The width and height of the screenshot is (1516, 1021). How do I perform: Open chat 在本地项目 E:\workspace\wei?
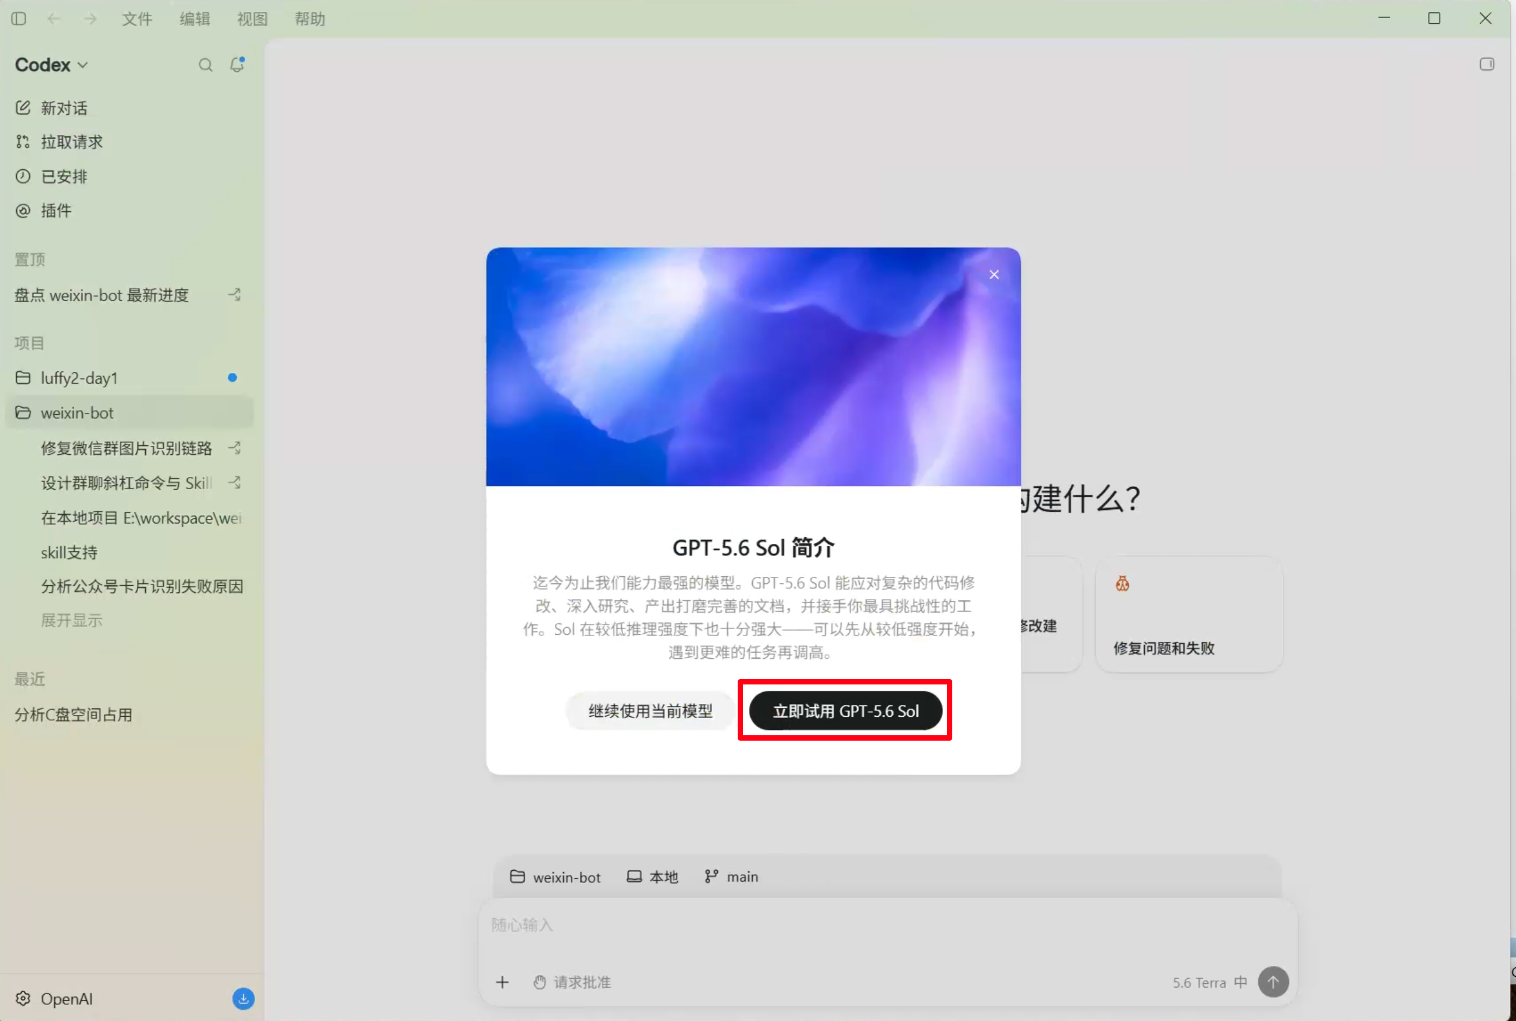pos(141,518)
